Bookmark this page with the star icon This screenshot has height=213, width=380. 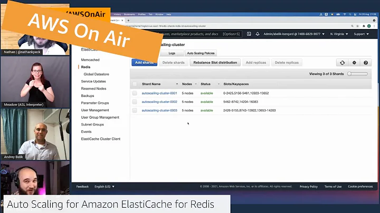click(x=357, y=26)
